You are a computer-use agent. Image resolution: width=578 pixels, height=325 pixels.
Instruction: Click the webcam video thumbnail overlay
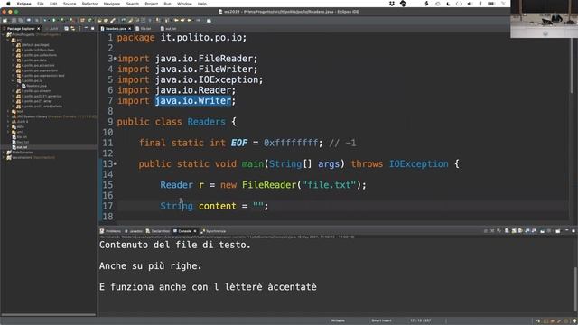click(544, 19)
